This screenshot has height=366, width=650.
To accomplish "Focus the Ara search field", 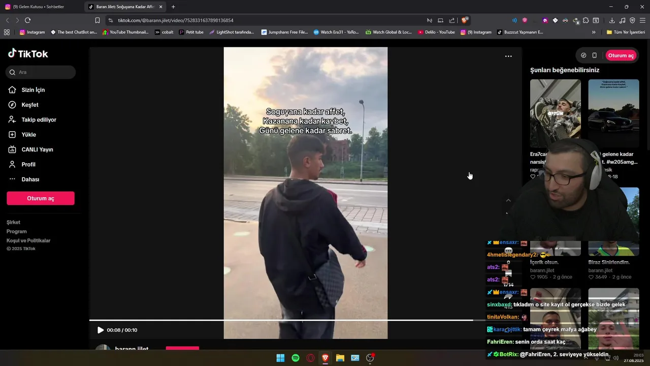I will click(x=42, y=72).
